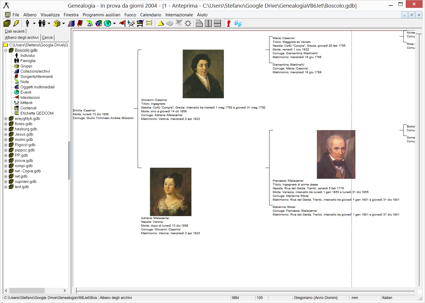This screenshot has height=303, width=425.
Task: Open dropdown arrow next to families icon
Action: tap(49, 24)
